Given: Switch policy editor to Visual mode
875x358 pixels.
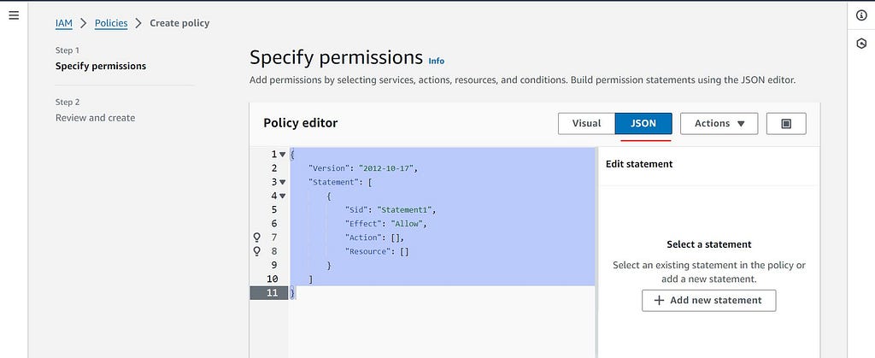Looking at the screenshot, I should 586,124.
